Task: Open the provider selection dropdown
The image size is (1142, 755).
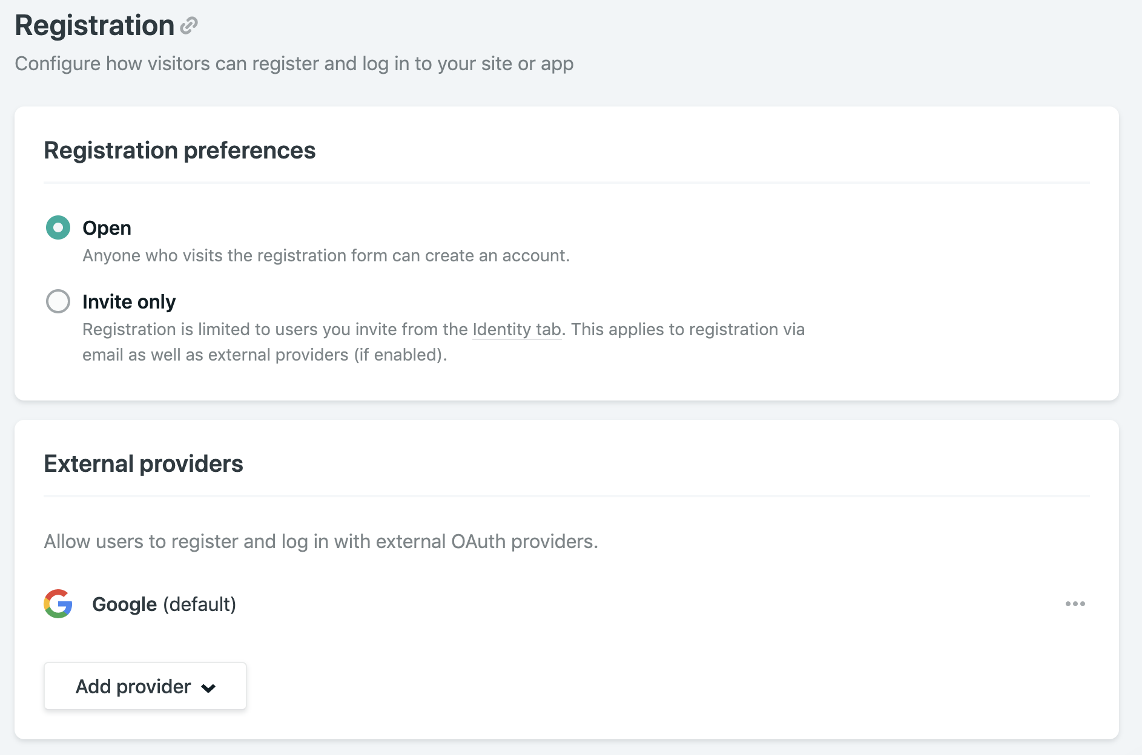Action: pyautogui.click(x=145, y=686)
